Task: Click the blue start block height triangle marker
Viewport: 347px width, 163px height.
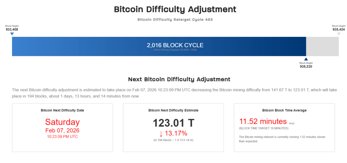Action: click(12, 34)
